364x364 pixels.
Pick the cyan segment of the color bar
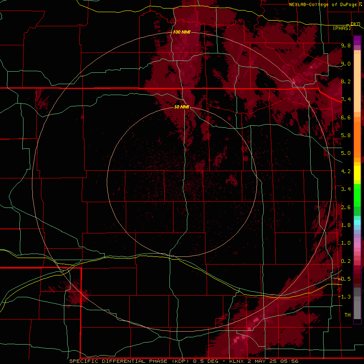357,222
